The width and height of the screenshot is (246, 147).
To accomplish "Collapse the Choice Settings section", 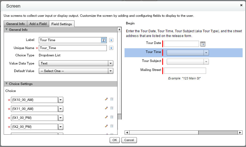I will coord(6,84).
